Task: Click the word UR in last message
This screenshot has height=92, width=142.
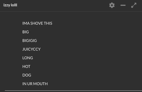Action: click(x=30, y=84)
